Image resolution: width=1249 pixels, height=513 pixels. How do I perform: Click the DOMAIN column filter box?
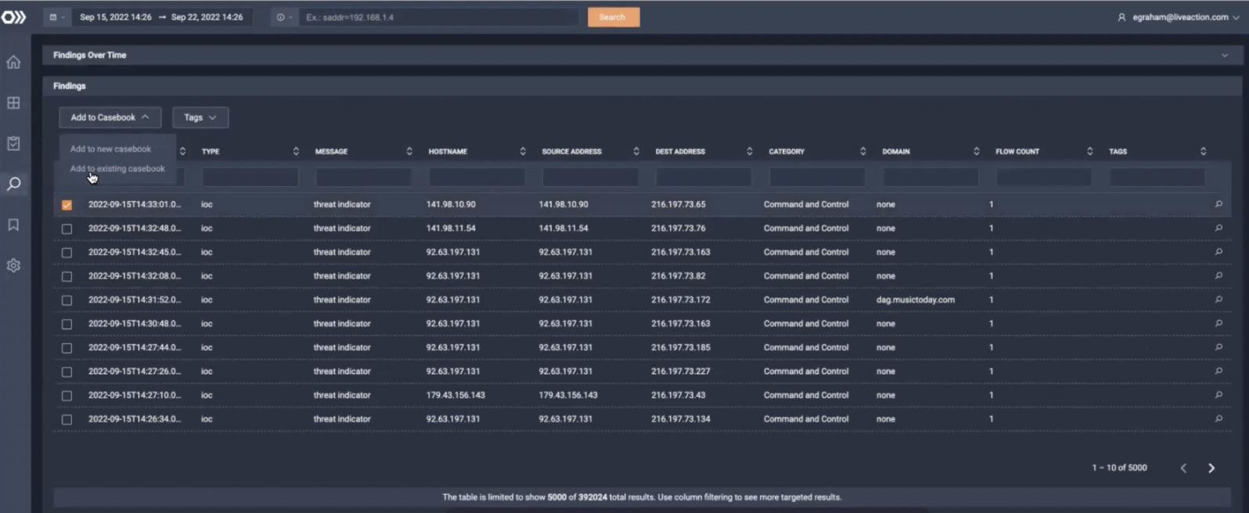coord(931,178)
